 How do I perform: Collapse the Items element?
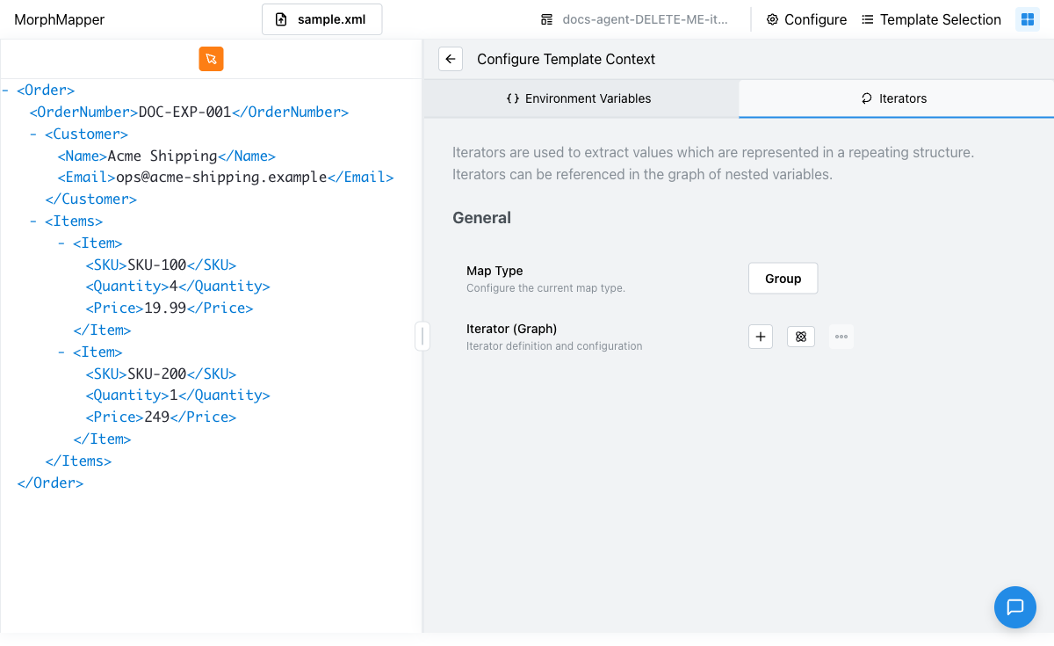[x=33, y=221]
